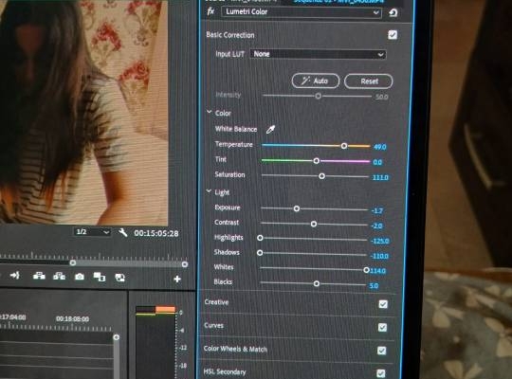The height and width of the screenshot is (379, 512).
Task: Click the magic wand Auto button
Action: [316, 81]
